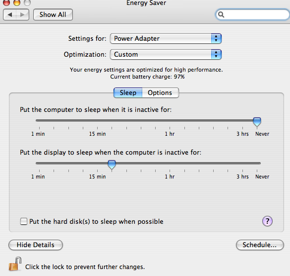Click the magnifying glass search icon

[x=221, y=14]
